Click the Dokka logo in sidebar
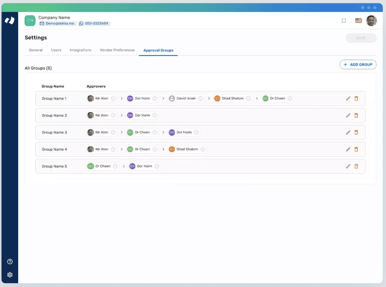386x287 pixels. click(x=10, y=21)
